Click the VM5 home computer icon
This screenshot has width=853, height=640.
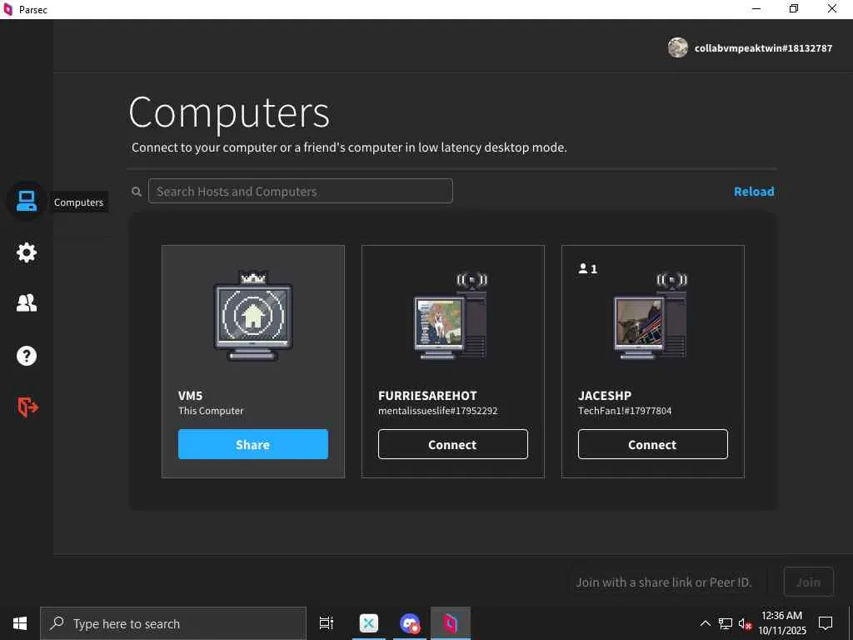[253, 316]
